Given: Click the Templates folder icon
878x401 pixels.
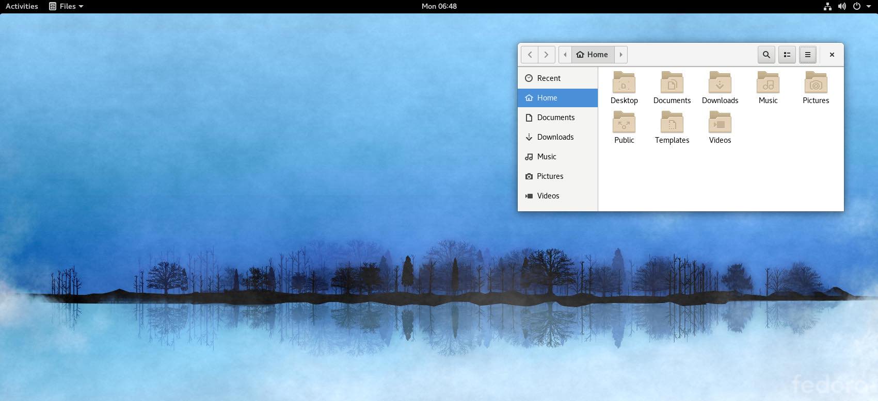Looking at the screenshot, I should [672, 123].
